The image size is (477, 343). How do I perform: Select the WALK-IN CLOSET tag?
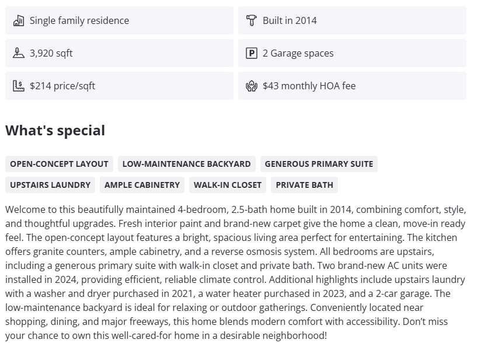[228, 185]
